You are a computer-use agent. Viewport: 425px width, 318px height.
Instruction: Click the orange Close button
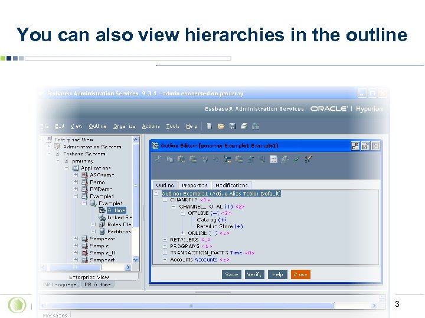(300, 274)
